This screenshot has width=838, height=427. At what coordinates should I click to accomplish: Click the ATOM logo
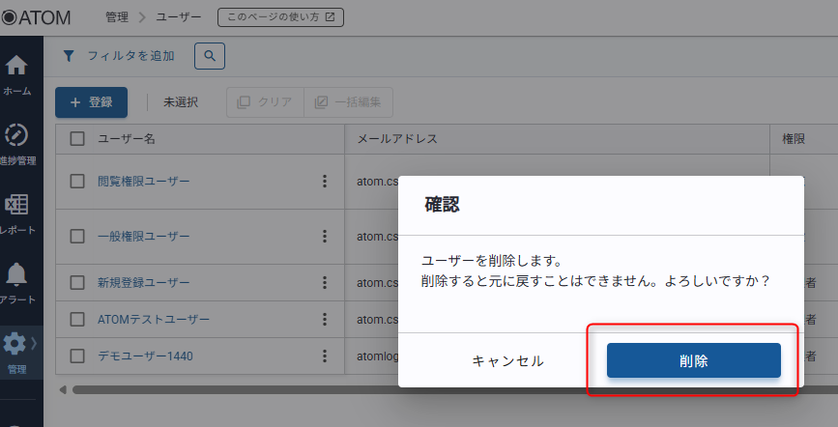(x=36, y=16)
